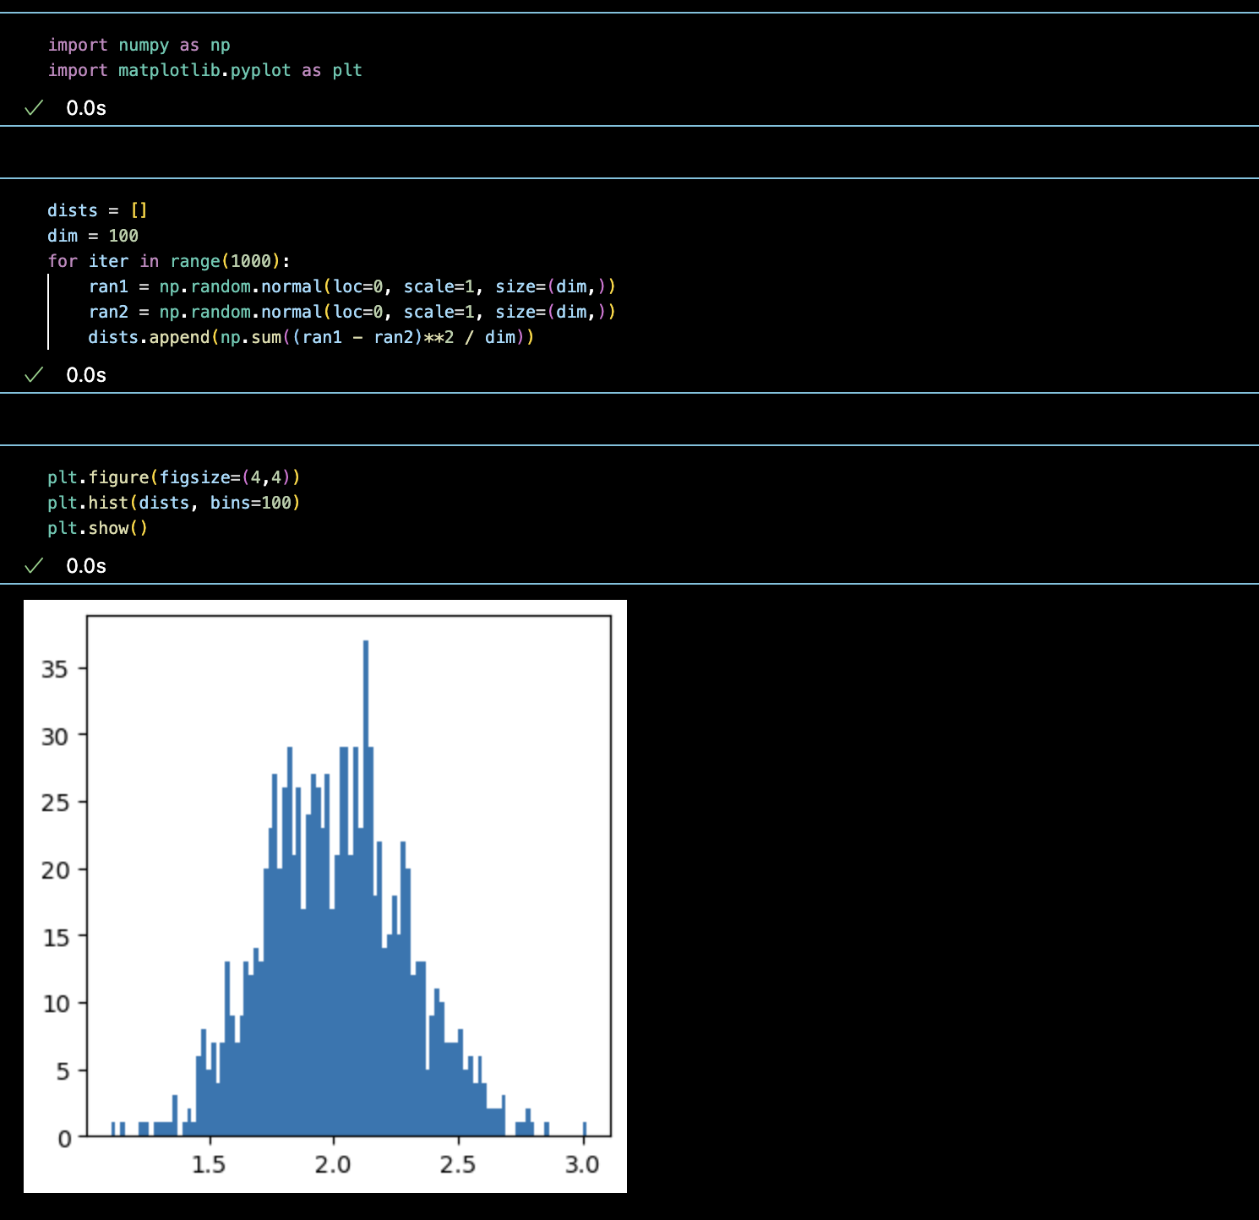
Task: Click the success checkmark of the imports cell
Action: [34, 108]
